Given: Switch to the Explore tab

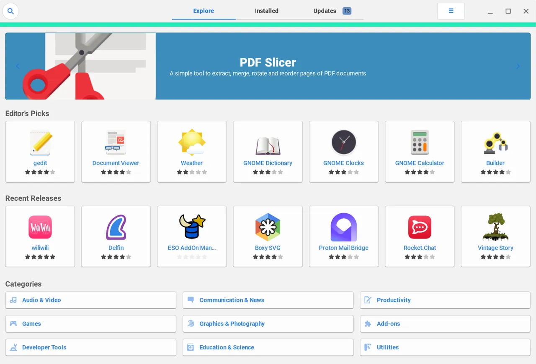Looking at the screenshot, I should tap(204, 11).
